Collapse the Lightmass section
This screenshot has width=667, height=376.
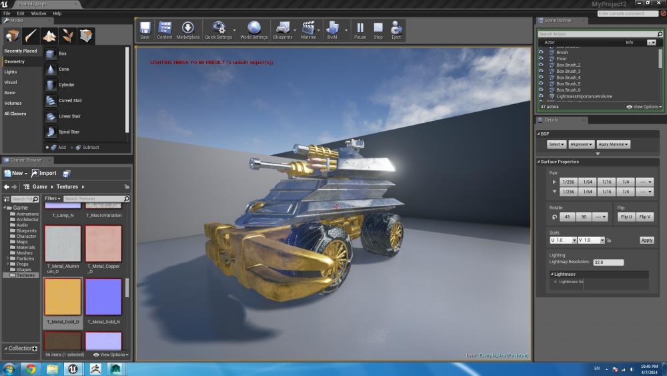552,274
